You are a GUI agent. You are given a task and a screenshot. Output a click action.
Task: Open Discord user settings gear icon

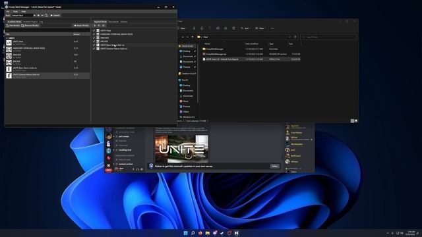(x=142, y=169)
